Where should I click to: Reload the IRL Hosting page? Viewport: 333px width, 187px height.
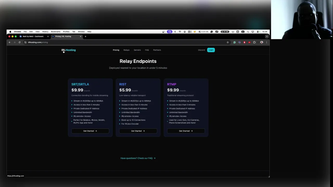(x=19, y=42)
